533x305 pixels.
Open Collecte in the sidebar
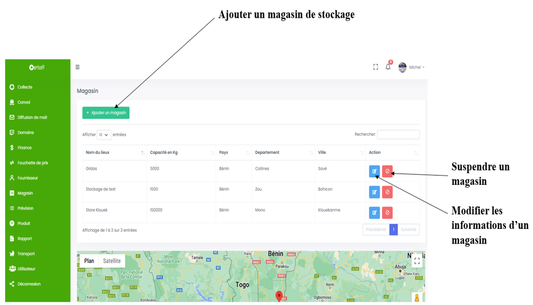(25, 88)
